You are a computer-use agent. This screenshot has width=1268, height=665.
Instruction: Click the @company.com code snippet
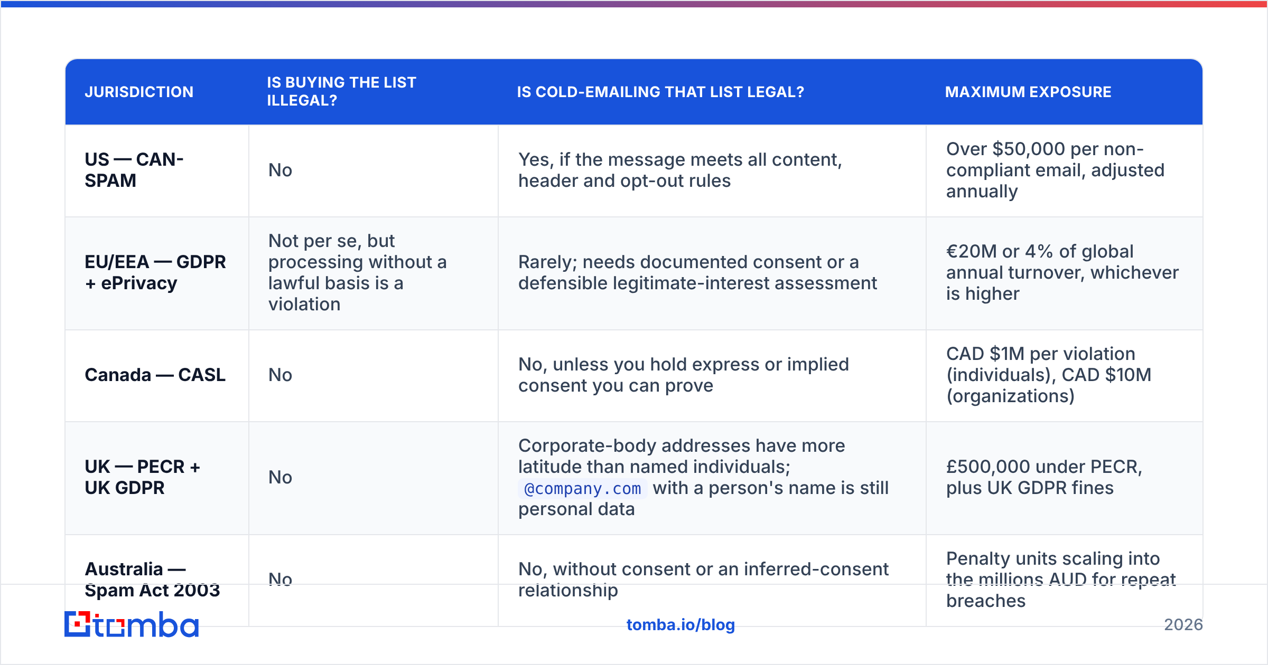pos(582,489)
